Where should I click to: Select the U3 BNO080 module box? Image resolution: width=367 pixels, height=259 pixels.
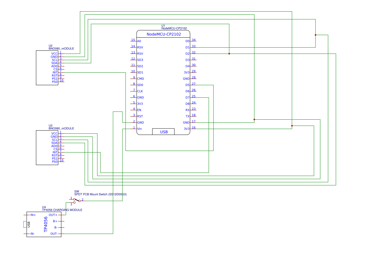[x=47, y=148]
